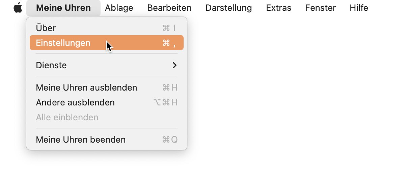Expand the Dienste submenu chevron arrow
Image resolution: width=405 pixels, height=171 pixels.
pos(174,65)
